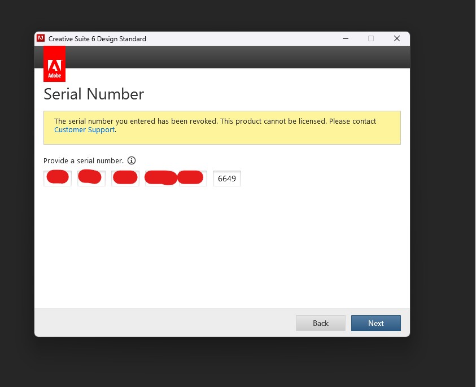The width and height of the screenshot is (476, 387).
Task: Select the fifth serial number box
Action: point(193,178)
